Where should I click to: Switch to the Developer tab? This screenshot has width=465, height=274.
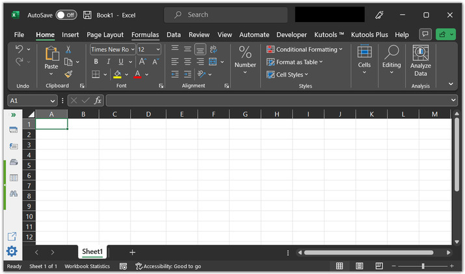coord(291,34)
